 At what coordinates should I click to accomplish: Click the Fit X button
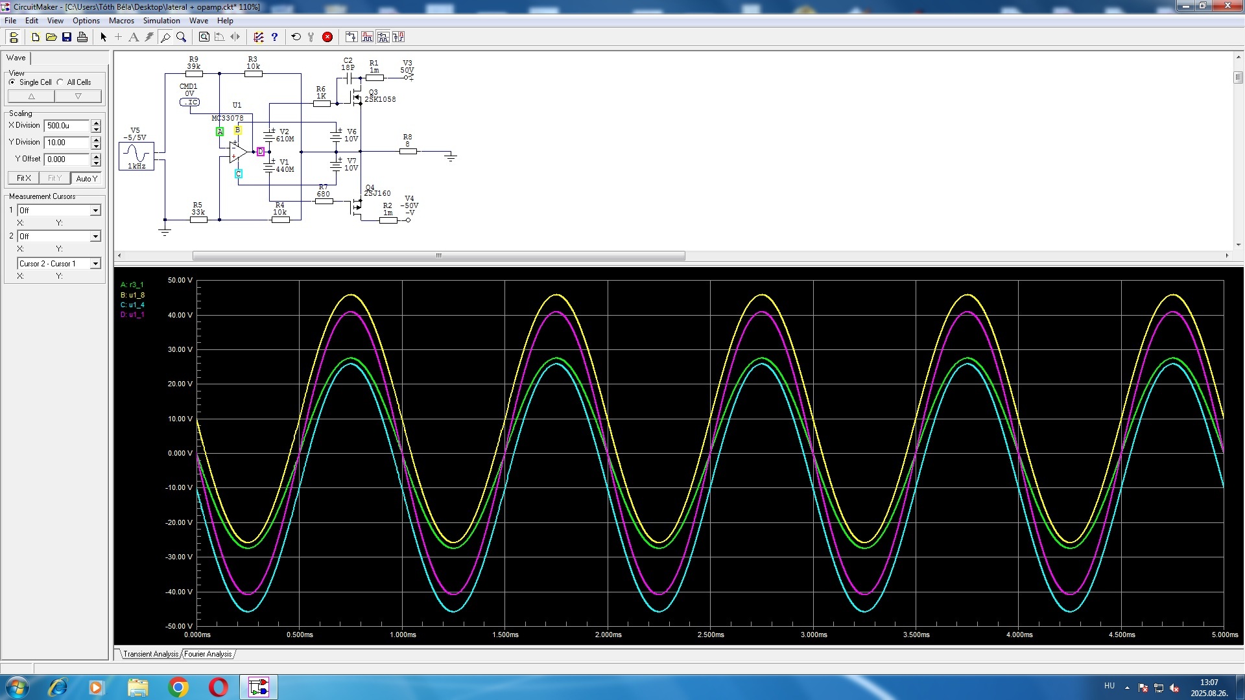(23, 178)
